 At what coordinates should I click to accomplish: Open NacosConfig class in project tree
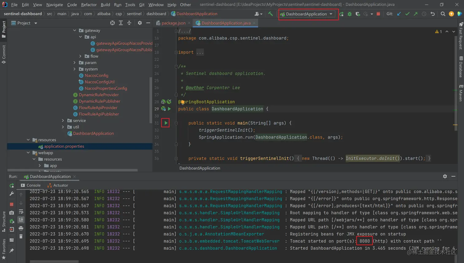tap(96, 75)
